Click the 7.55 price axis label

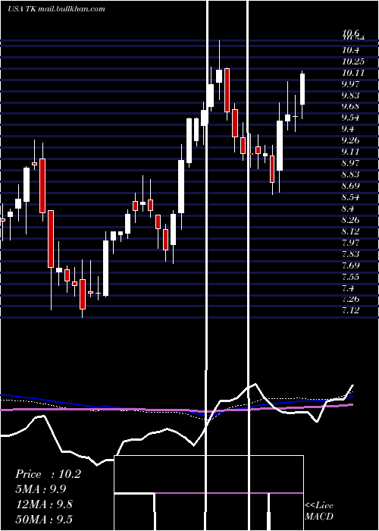click(350, 277)
